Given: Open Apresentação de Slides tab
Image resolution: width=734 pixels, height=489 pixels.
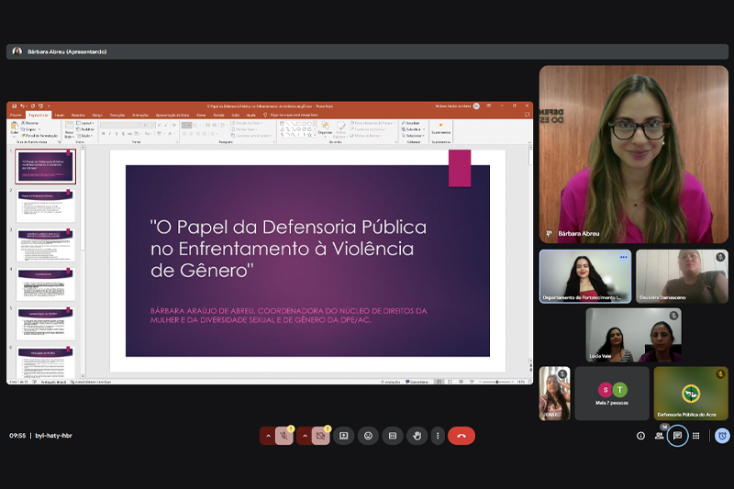Looking at the screenshot, I should click(x=172, y=115).
